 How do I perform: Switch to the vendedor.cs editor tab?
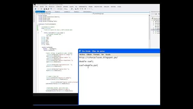(x=67, y=12)
